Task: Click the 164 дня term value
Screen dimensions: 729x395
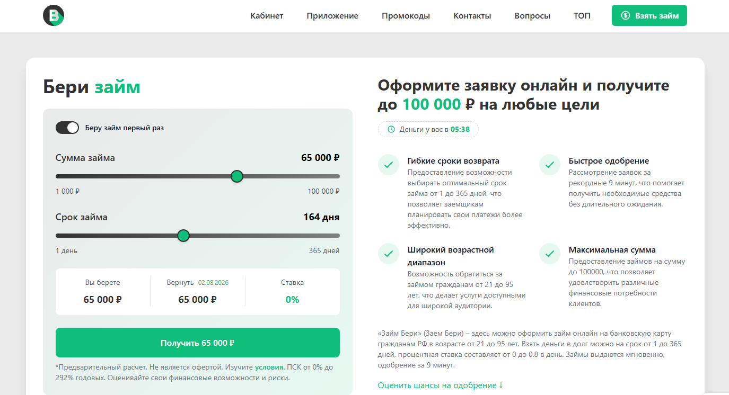Action: point(321,217)
